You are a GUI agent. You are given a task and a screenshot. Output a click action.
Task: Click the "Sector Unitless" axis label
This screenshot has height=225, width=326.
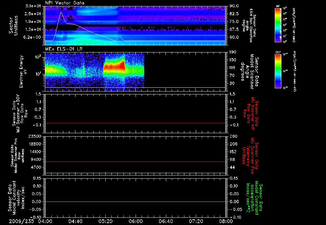point(13,25)
